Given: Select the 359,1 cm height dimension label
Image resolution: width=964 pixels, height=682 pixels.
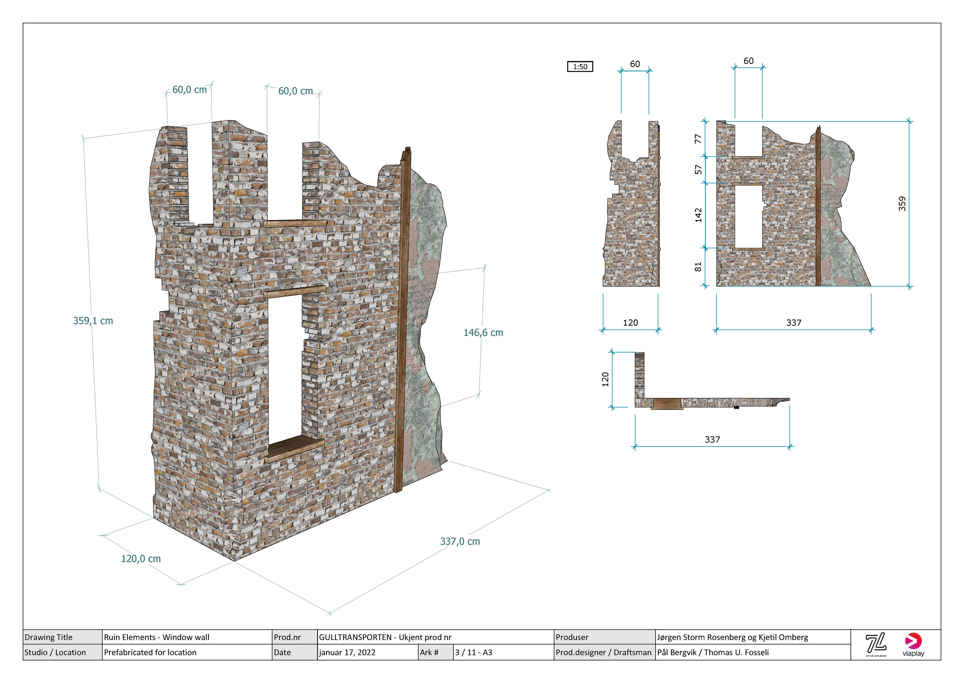Looking at the screenshot, I should 93,321.
